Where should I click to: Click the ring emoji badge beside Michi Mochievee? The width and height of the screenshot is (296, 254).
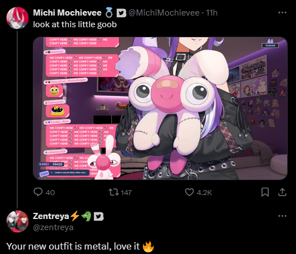click(x=109, y=13)
